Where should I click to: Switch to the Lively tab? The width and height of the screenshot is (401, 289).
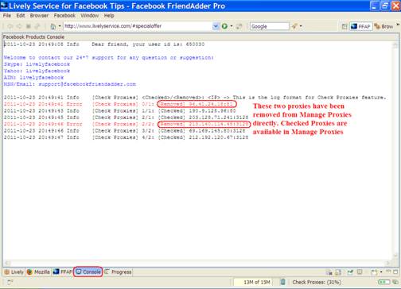click(14, 272)
